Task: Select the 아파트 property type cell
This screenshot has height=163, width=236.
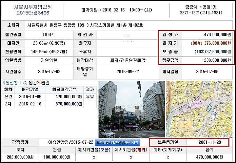Action: (x=49, y=35)
